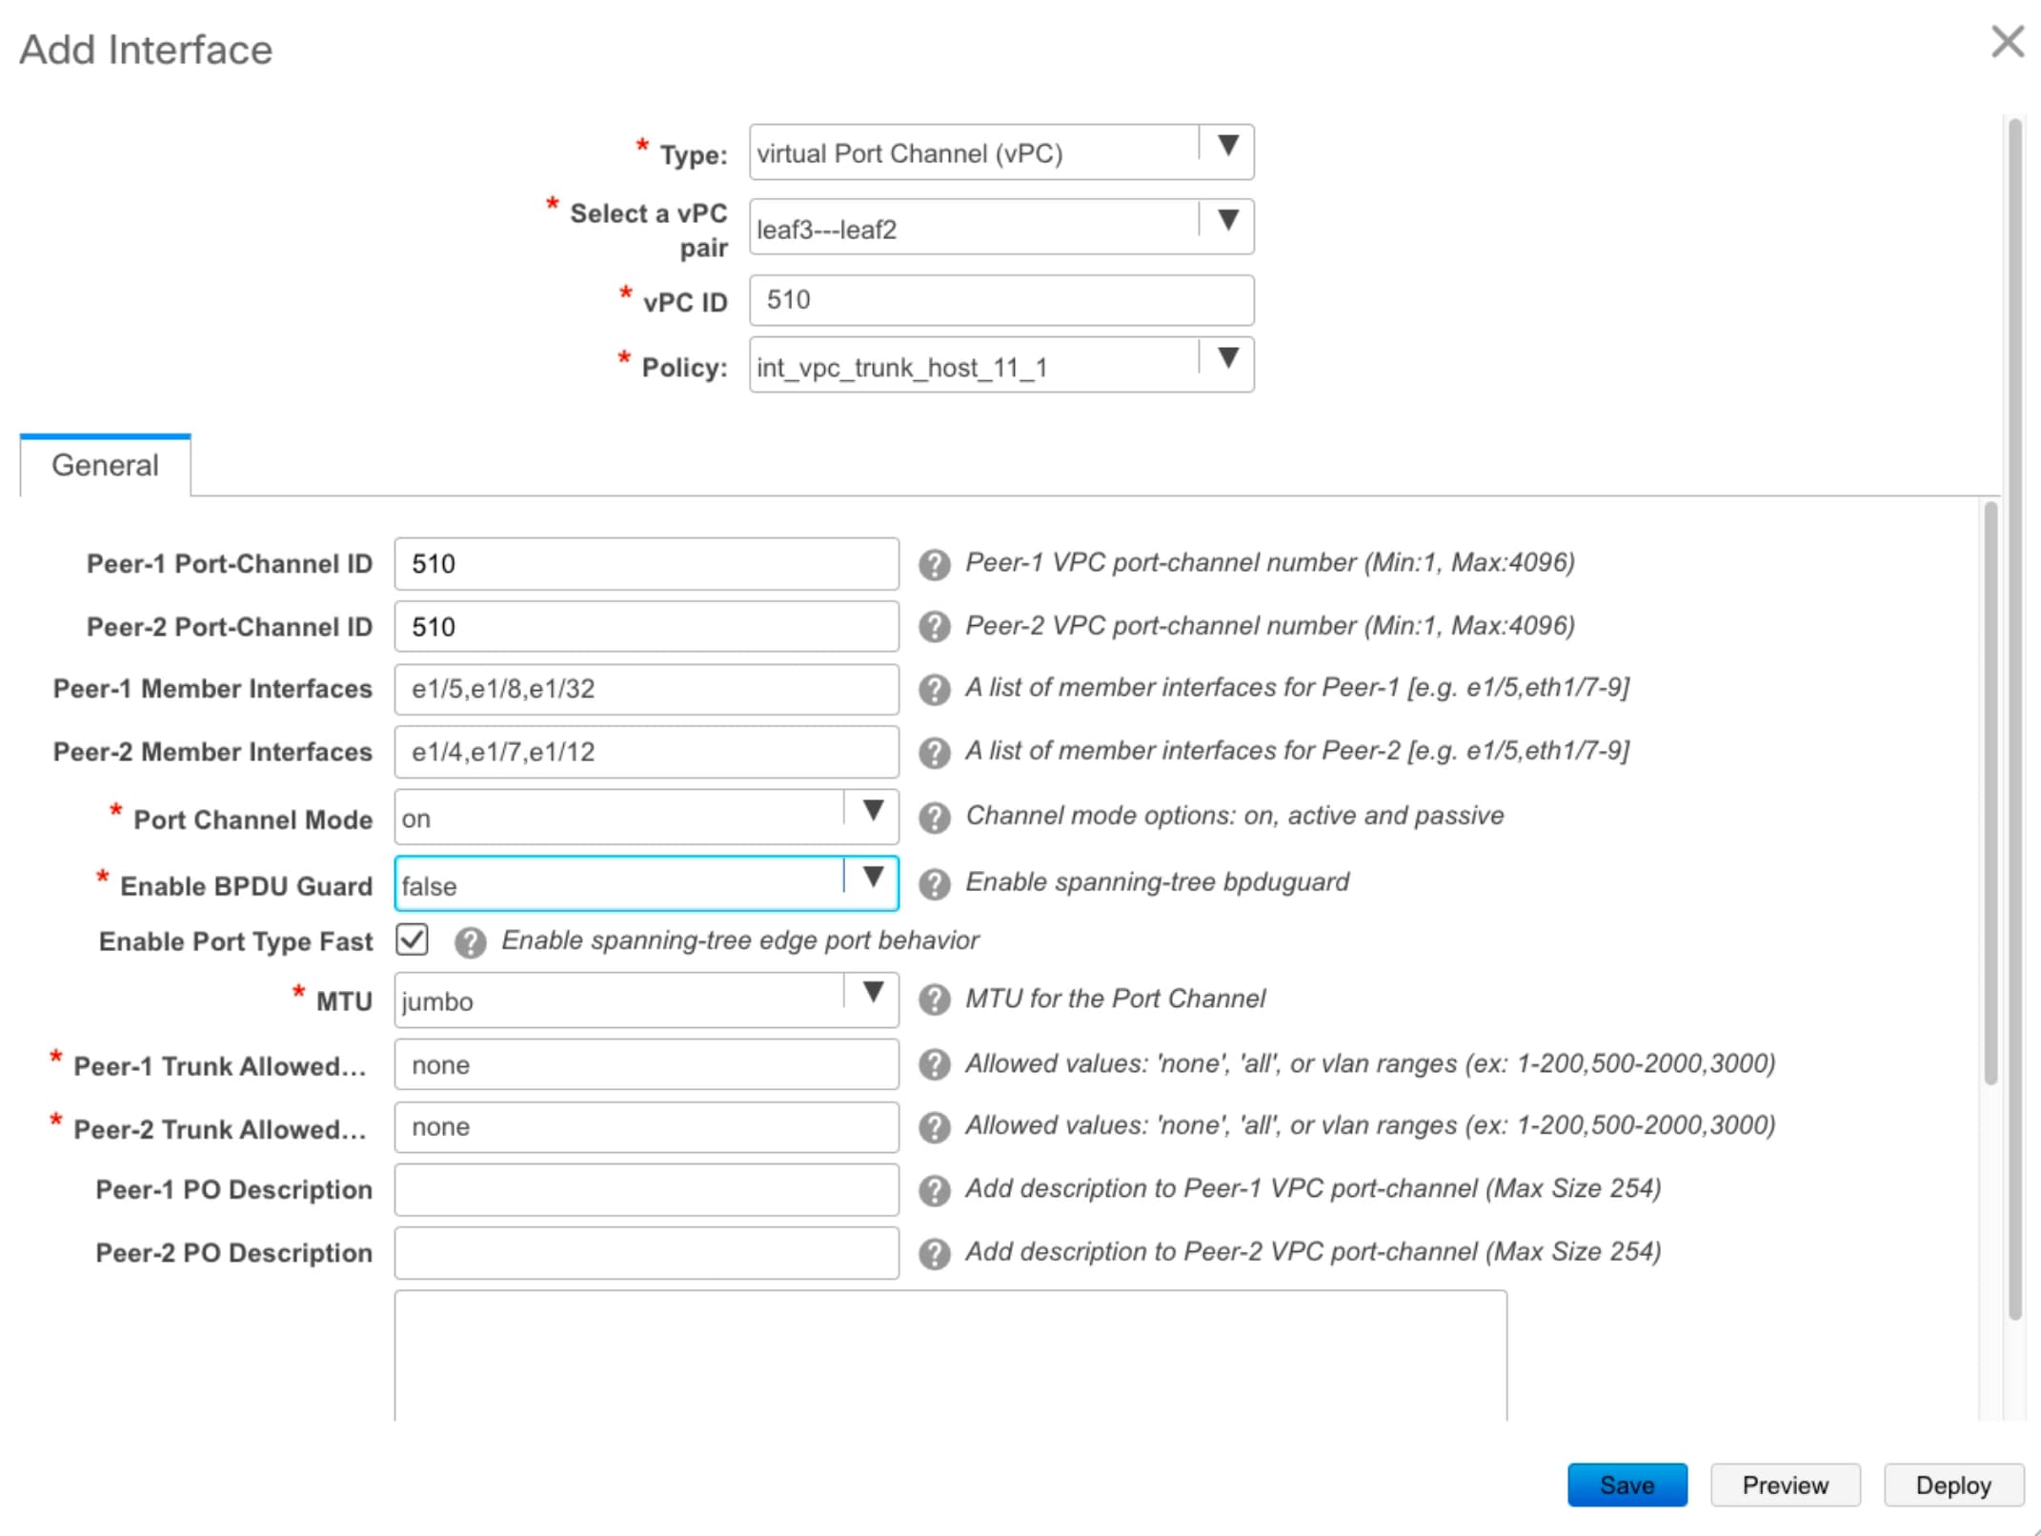The width and height of the screenshot is (2041, 1536).
Task: Select the General tab
Action: click(105, 465)
